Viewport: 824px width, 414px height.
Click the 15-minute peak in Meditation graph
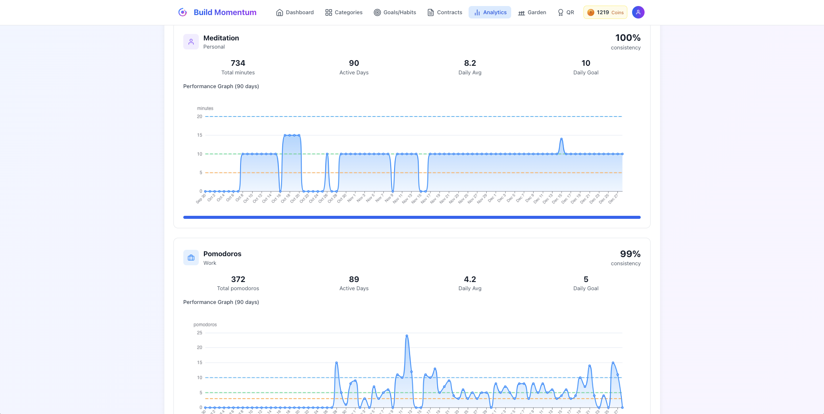[292, 135]
